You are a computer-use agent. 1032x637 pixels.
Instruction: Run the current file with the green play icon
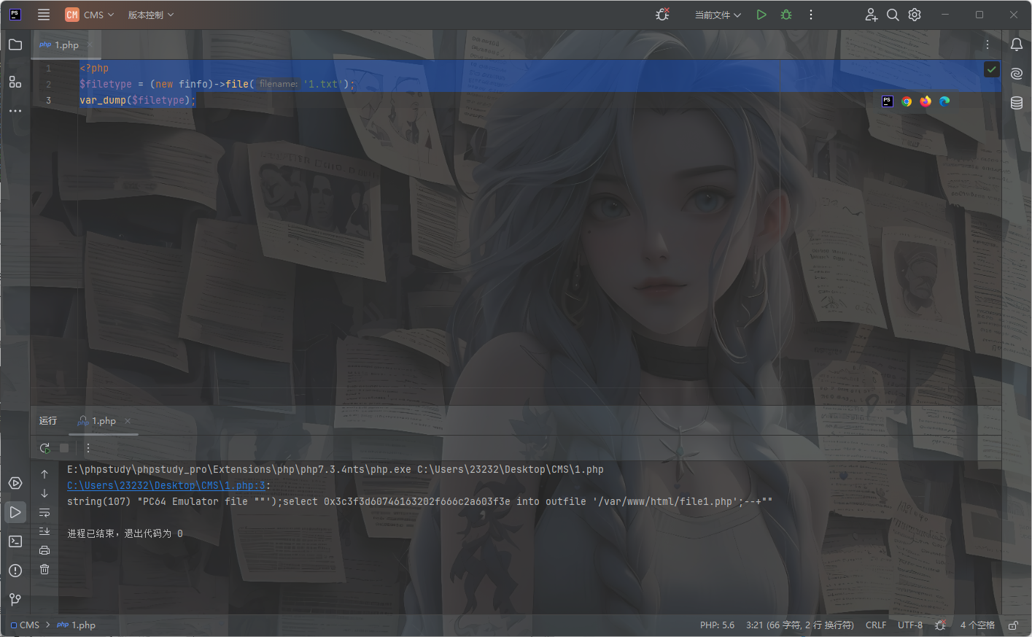click(761, 15)
